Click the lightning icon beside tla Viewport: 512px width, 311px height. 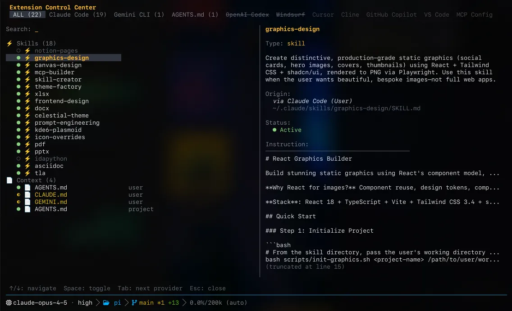28,173
